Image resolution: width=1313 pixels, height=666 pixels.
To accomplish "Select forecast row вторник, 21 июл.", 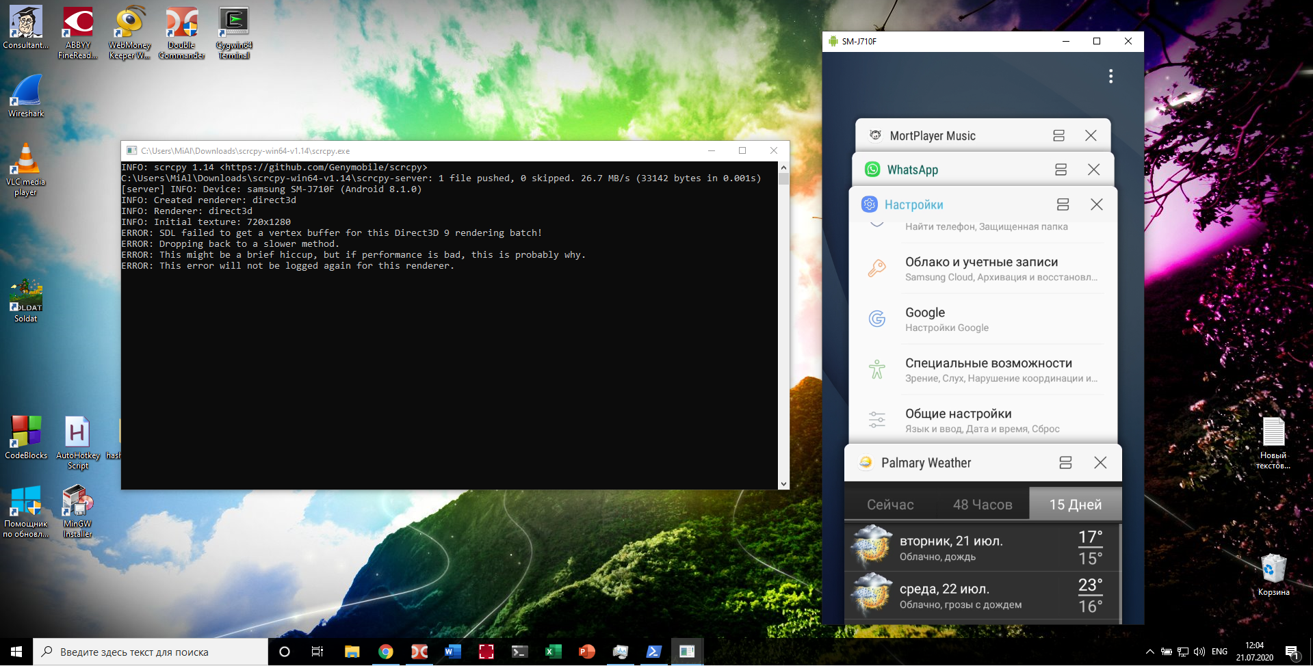I will (981, 548).
